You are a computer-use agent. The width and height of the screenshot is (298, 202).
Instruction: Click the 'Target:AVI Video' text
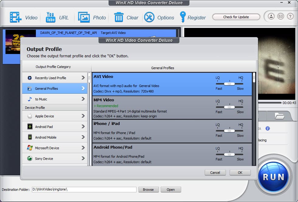click(113, 33)
